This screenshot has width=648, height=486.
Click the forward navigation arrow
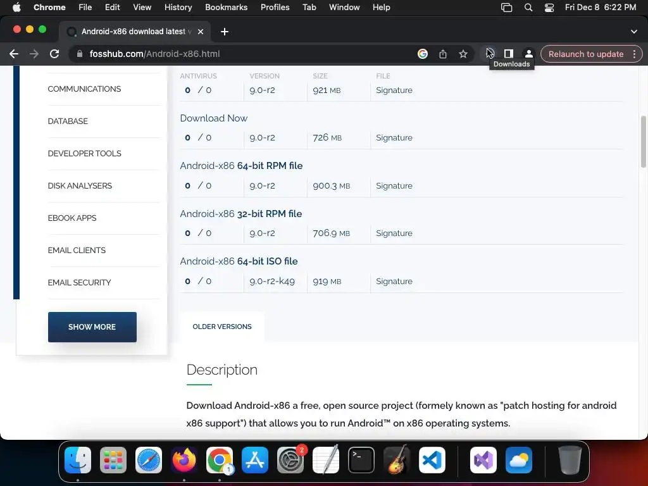tap(34, 54)
